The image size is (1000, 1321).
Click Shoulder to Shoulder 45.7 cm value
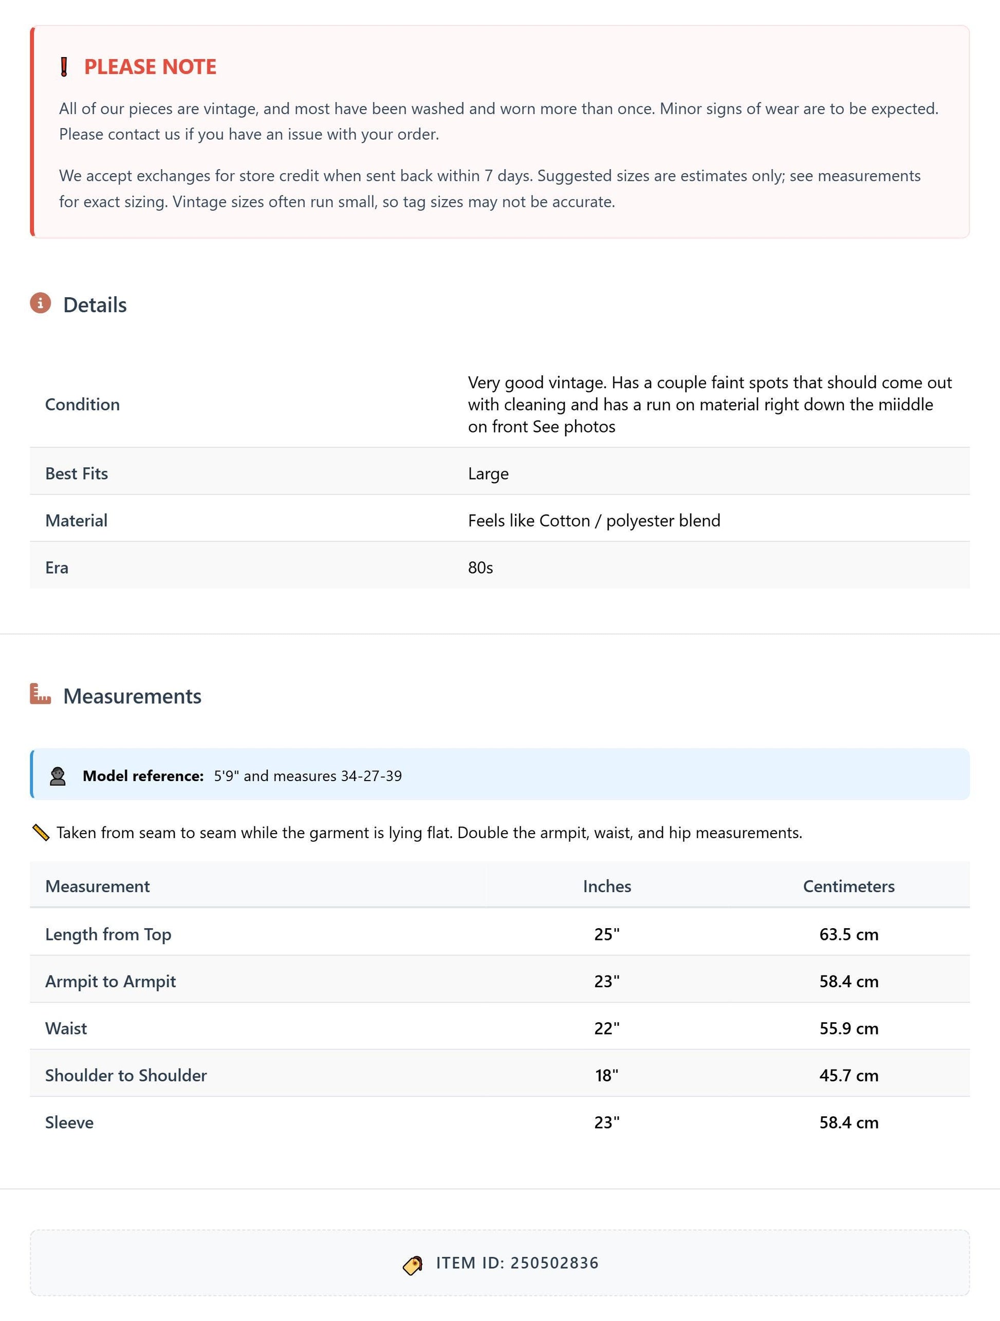click(x=848, y=1076)
